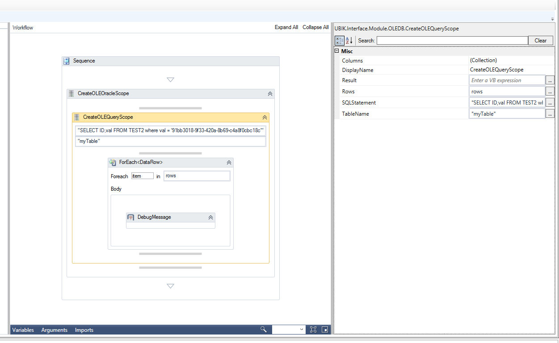Collapse the CreateOLEQueryScope activity
Image resolution: width=559 pixels, height=343 pixels.
265,117
